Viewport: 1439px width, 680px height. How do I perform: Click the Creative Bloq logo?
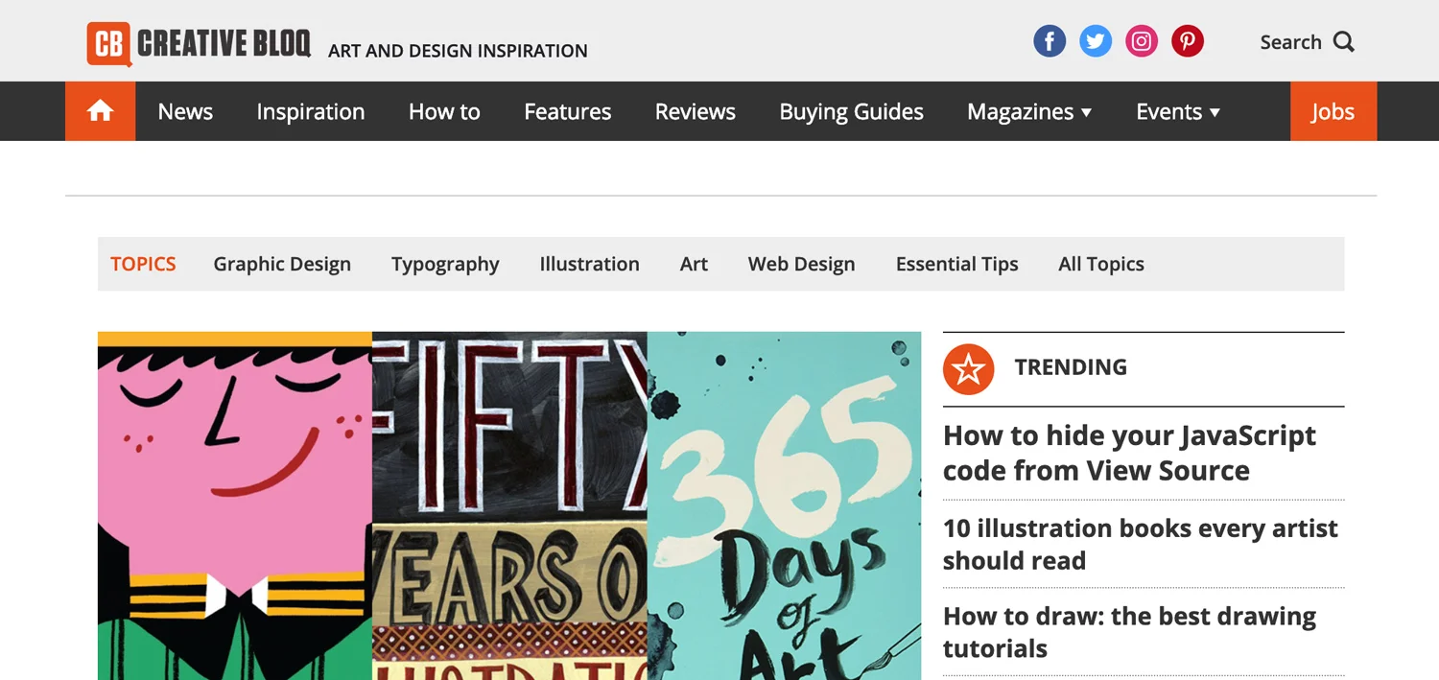[199, 44]
